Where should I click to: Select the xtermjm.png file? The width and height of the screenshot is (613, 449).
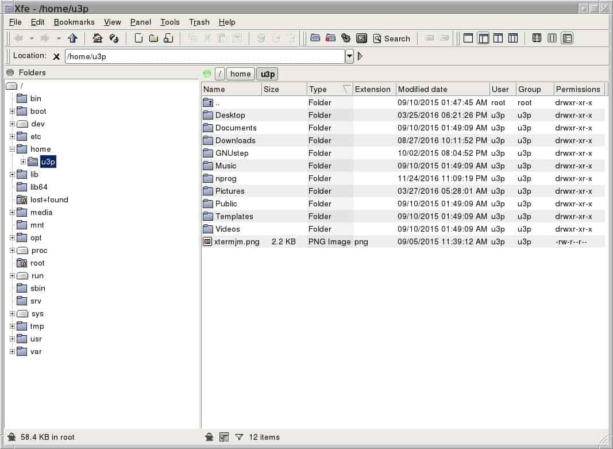tap(237, 242)
